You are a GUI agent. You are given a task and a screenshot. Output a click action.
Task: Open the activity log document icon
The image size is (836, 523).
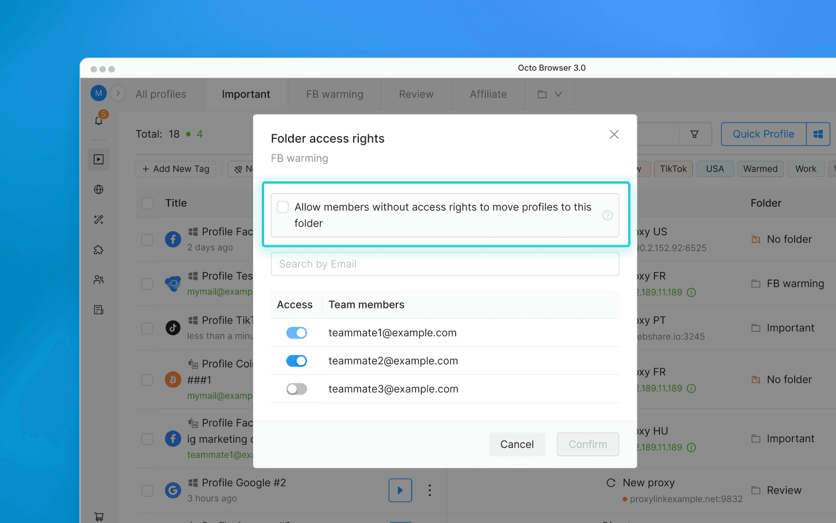tap(99, 310)
